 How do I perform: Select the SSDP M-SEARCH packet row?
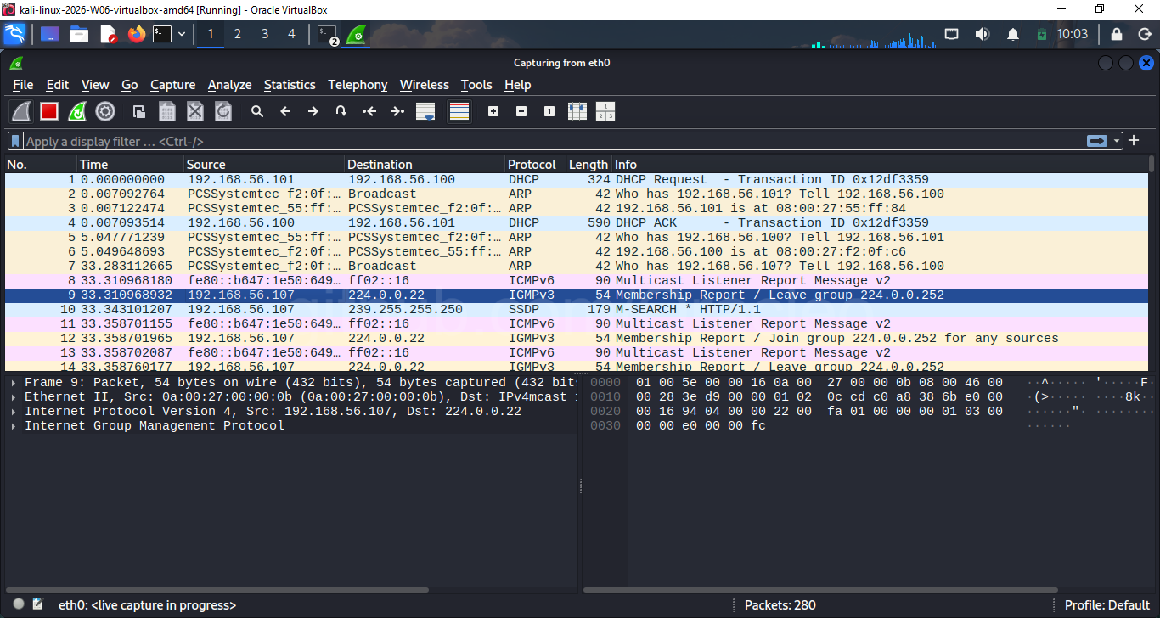pos(340,309)
